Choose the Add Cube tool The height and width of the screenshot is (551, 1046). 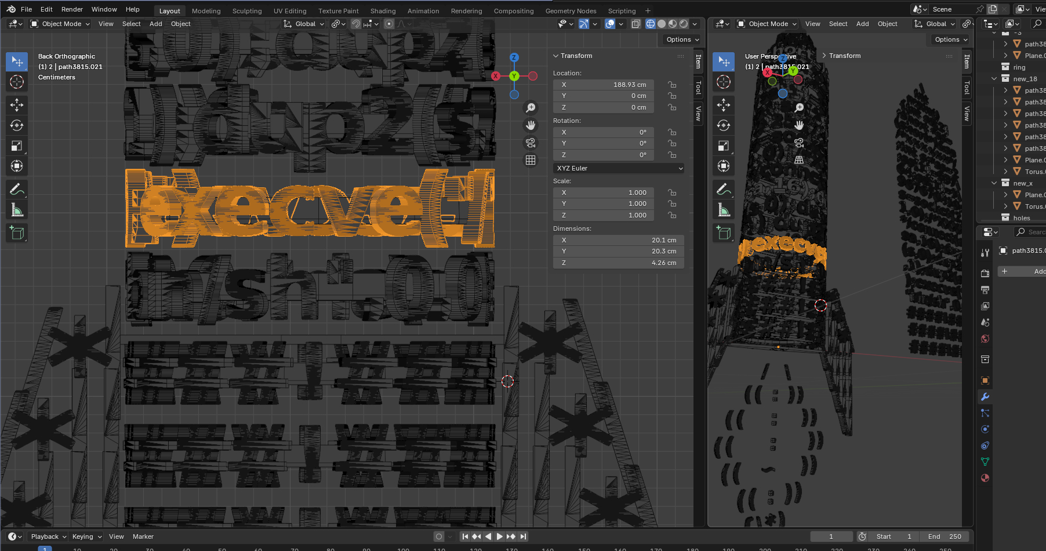tap(17, 233)
